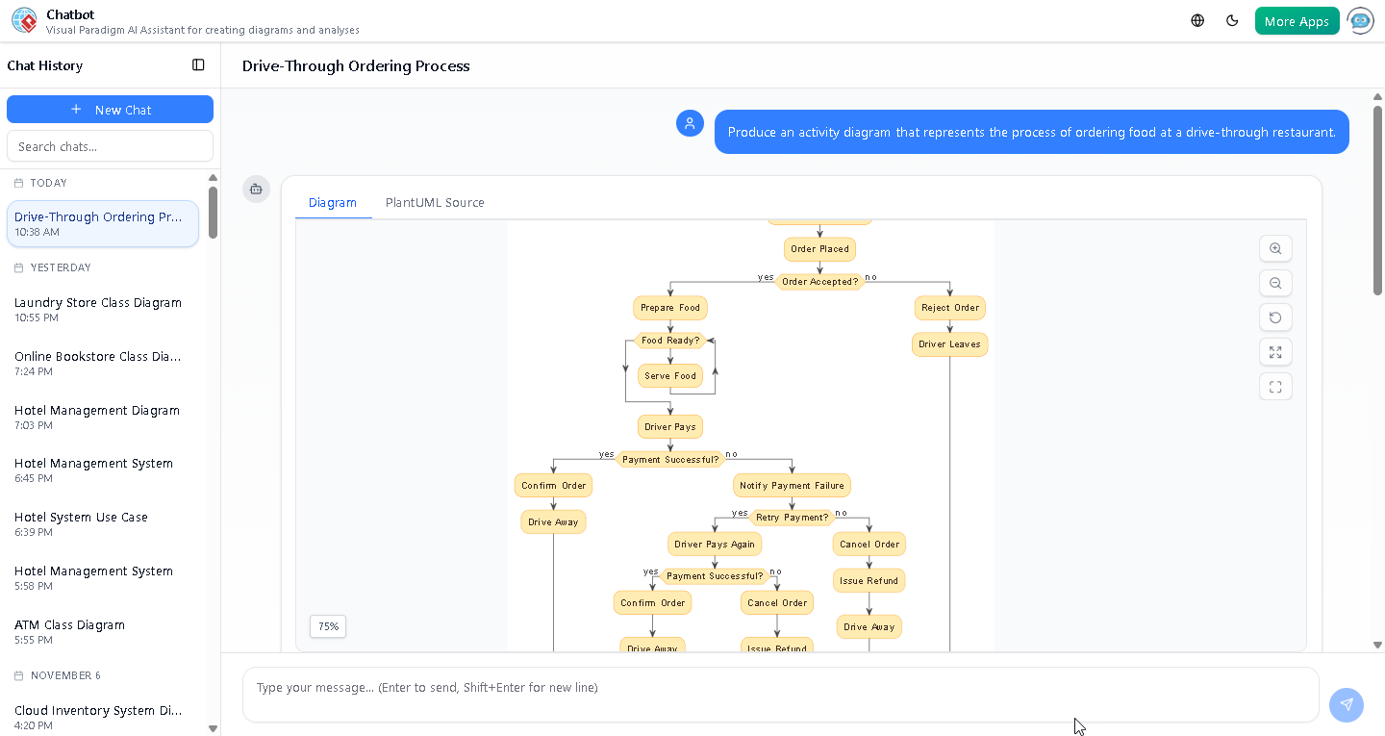The height and width of the screenshot is (736, 1385).
Task: Open the language globe selector
Action: click(1196, 19)
